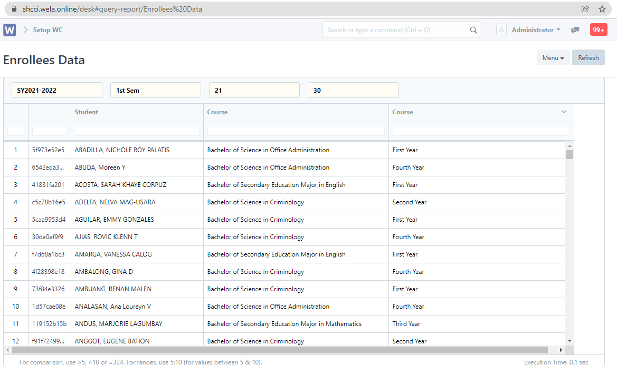The width and height of the screenshot is (617, 365).
Task: Click the W home logo icon
Action: click(x=10, y=30)
